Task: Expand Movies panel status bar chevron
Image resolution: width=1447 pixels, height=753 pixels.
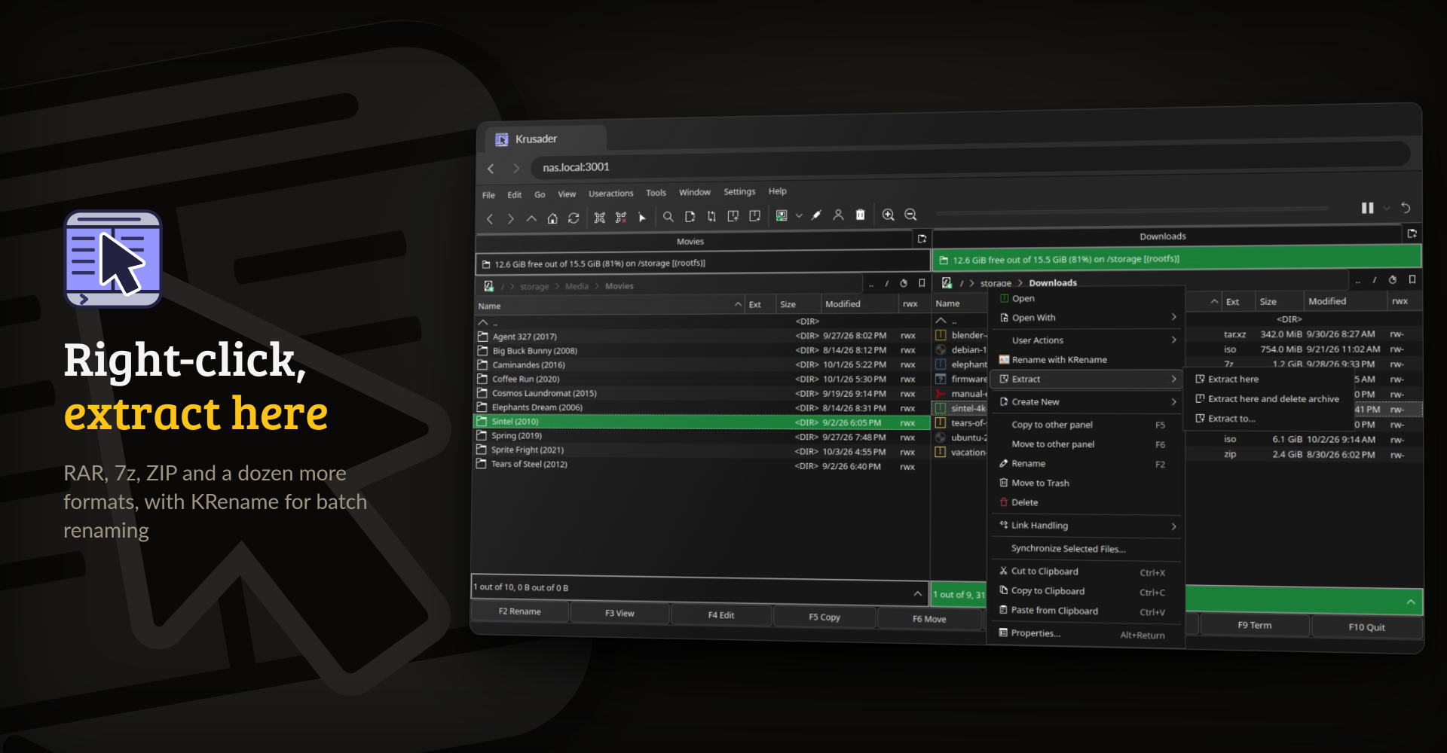Action: pyautogui.click(x=917, y=593)
